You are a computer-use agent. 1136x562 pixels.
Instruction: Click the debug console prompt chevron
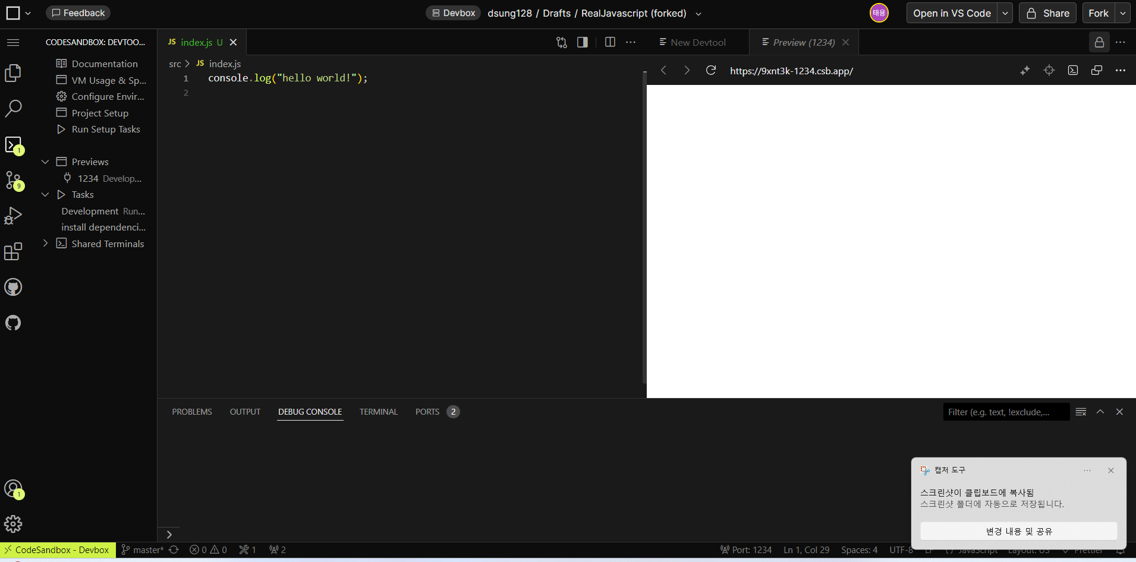pos(169,535)
